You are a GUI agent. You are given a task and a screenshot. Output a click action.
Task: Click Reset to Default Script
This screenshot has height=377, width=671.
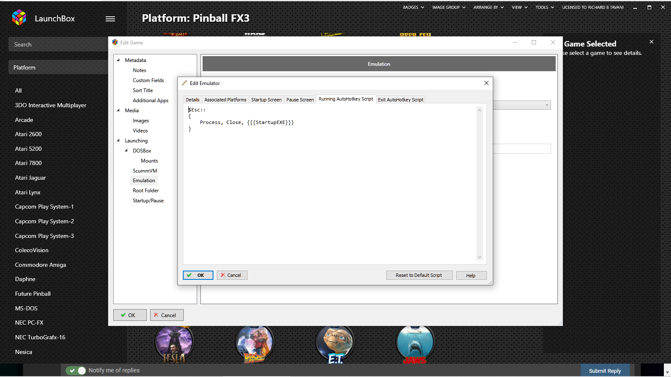[x=419, y=275]
